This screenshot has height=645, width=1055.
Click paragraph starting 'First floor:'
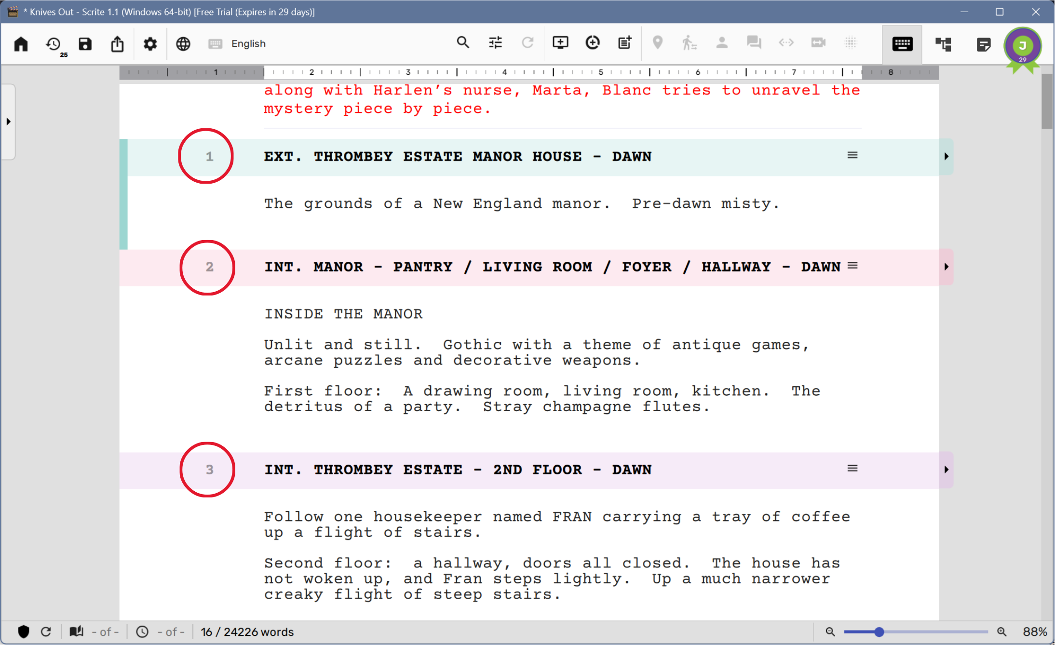coord(542,399)
